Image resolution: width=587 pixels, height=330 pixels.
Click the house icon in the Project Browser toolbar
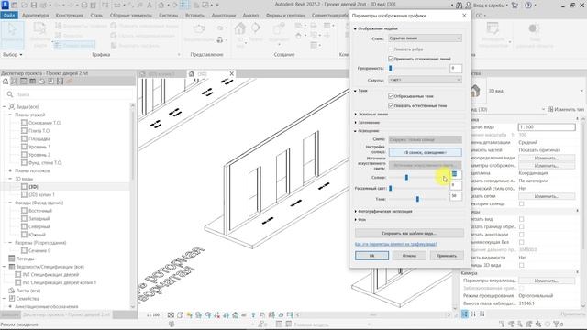pyautogui.click(x=6, y=82)
